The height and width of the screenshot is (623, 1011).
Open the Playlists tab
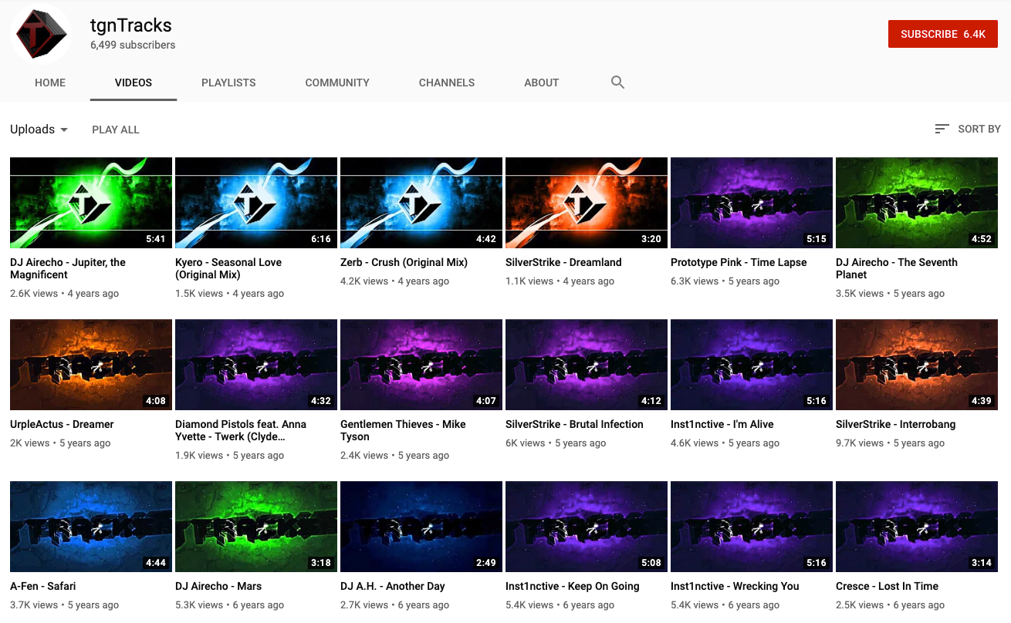(228, 83)
